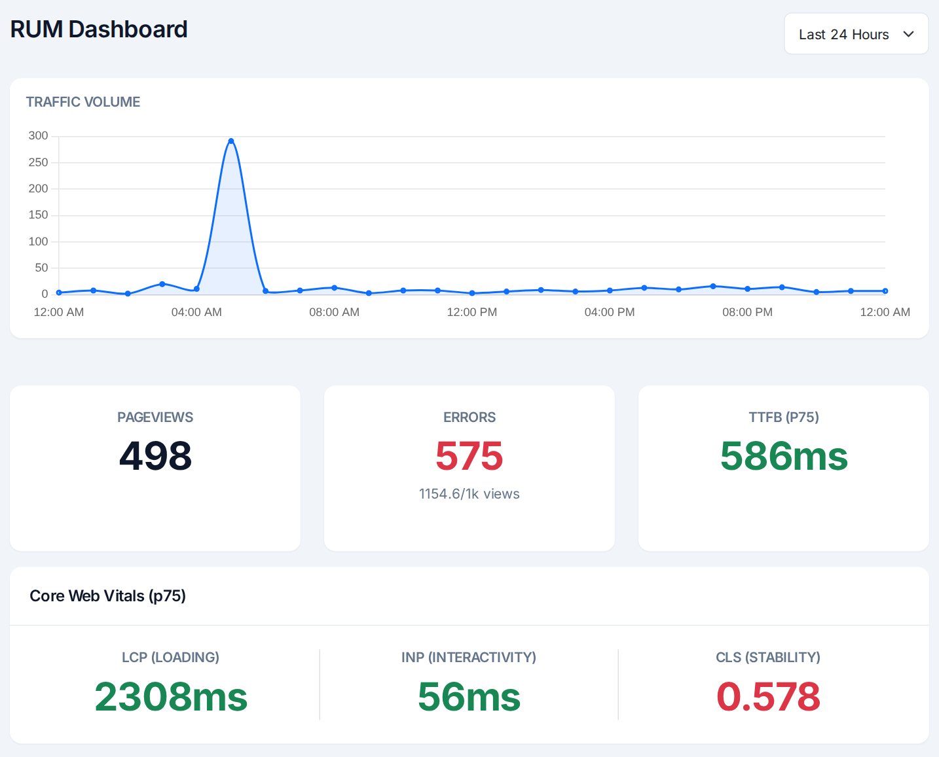Click the ERRORS card label
This screenshot has height=757, width=939.
pyautogui.click(x=469, y=417)
